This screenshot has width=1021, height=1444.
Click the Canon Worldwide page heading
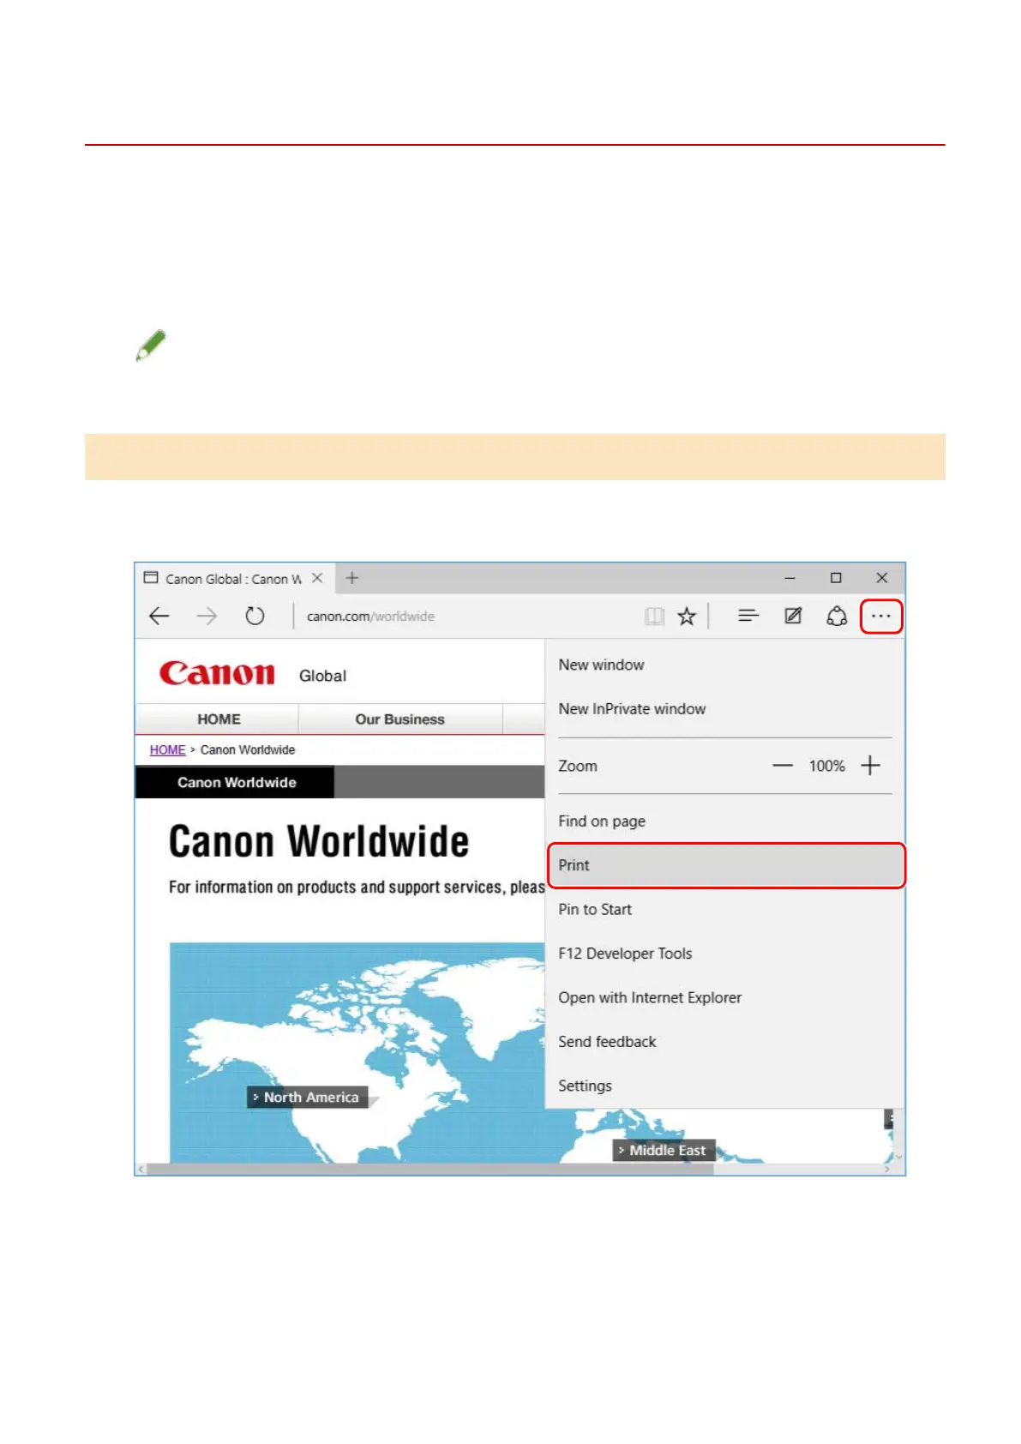coord(319,841)
